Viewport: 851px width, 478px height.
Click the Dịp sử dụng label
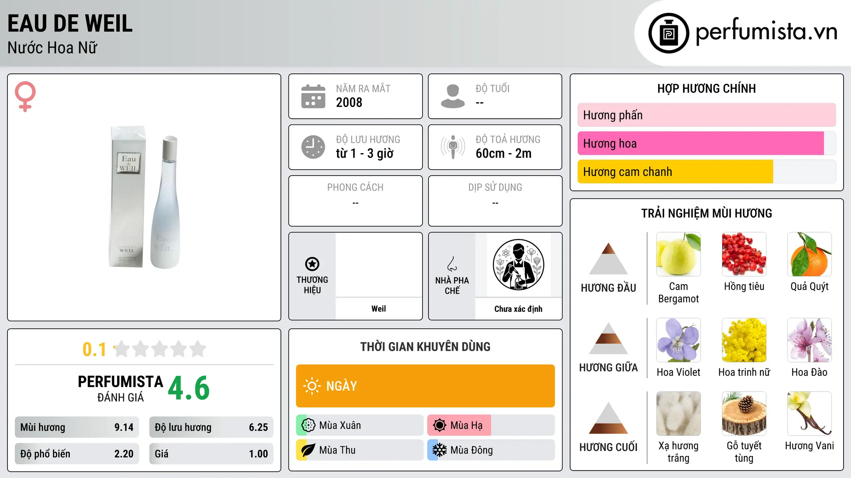(495, 188)
